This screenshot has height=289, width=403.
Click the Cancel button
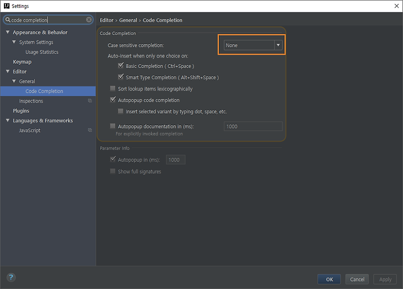[x=357, y=279]
